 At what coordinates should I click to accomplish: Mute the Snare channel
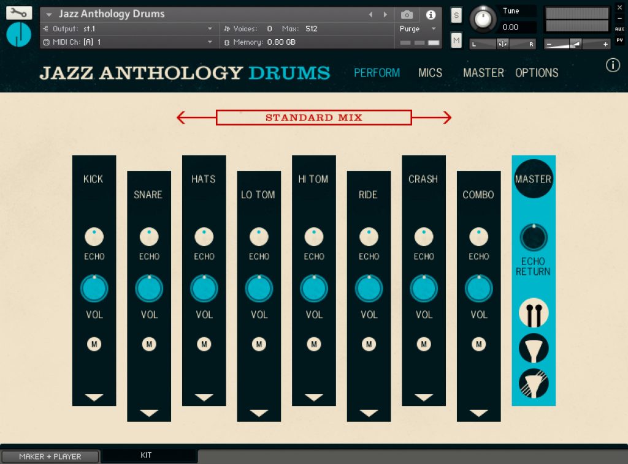point(149,344)
